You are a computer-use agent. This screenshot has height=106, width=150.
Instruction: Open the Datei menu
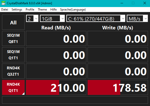[x=5, y=10]
